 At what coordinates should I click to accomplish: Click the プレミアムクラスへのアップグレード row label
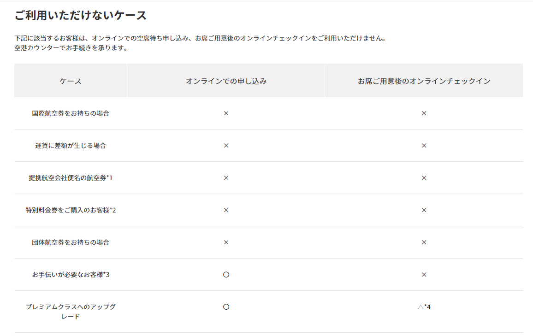[x=71, y=312]
